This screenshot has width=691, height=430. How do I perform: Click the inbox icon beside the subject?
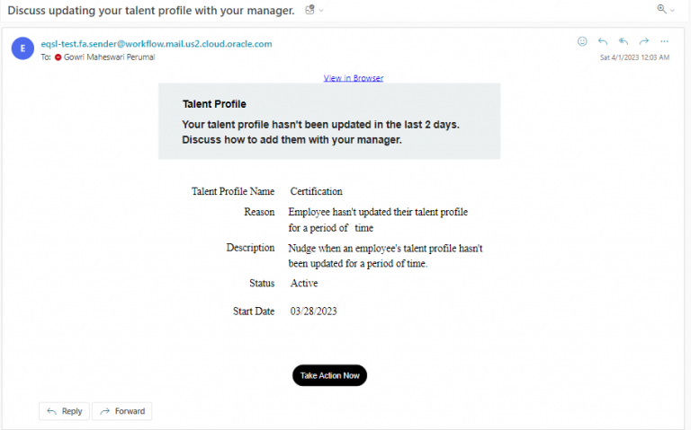click(310, 10)
